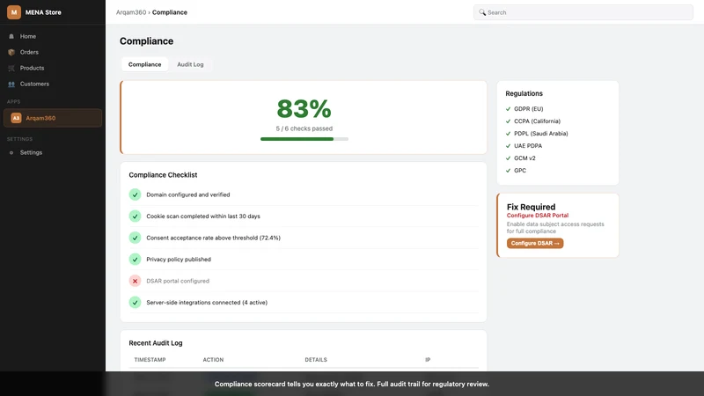Click the 'Compliance Checklist' heading
704x396 pixels.
pyautogui.click(x=163, y=174)
